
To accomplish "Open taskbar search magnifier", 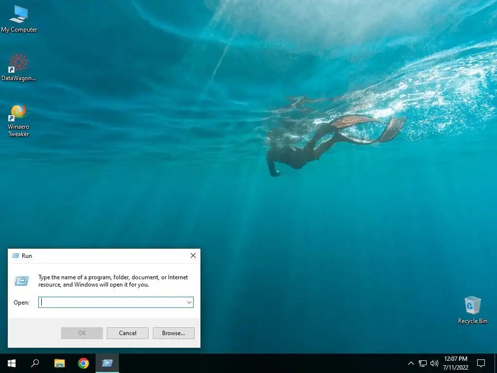I will point(35,363).
